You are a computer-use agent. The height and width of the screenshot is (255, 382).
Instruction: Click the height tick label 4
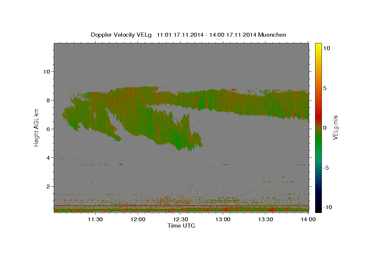point(47,158)
